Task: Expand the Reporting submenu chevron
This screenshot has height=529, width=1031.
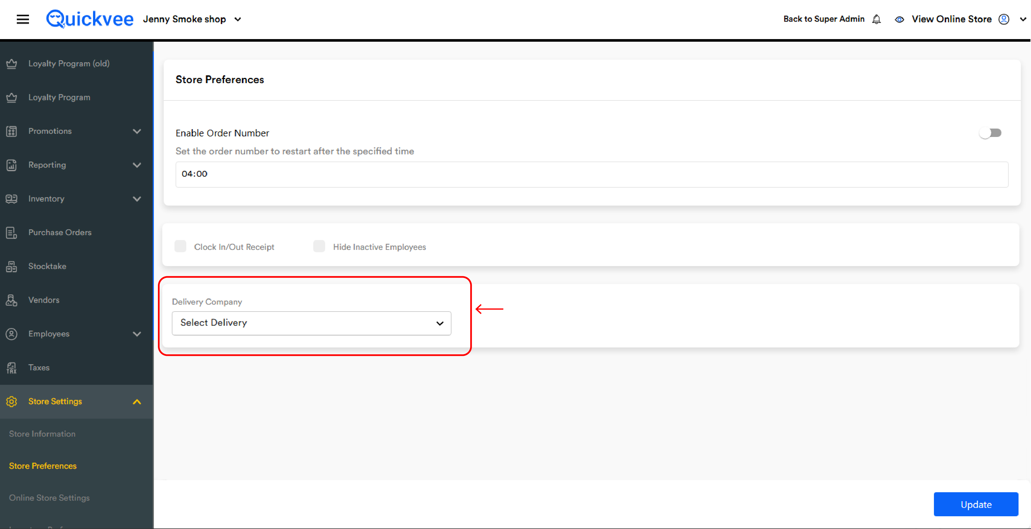Action: pyautogui.click(x=137, y=165)
